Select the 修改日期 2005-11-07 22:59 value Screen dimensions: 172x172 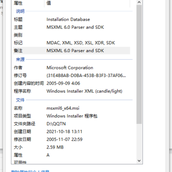(64, 140)
